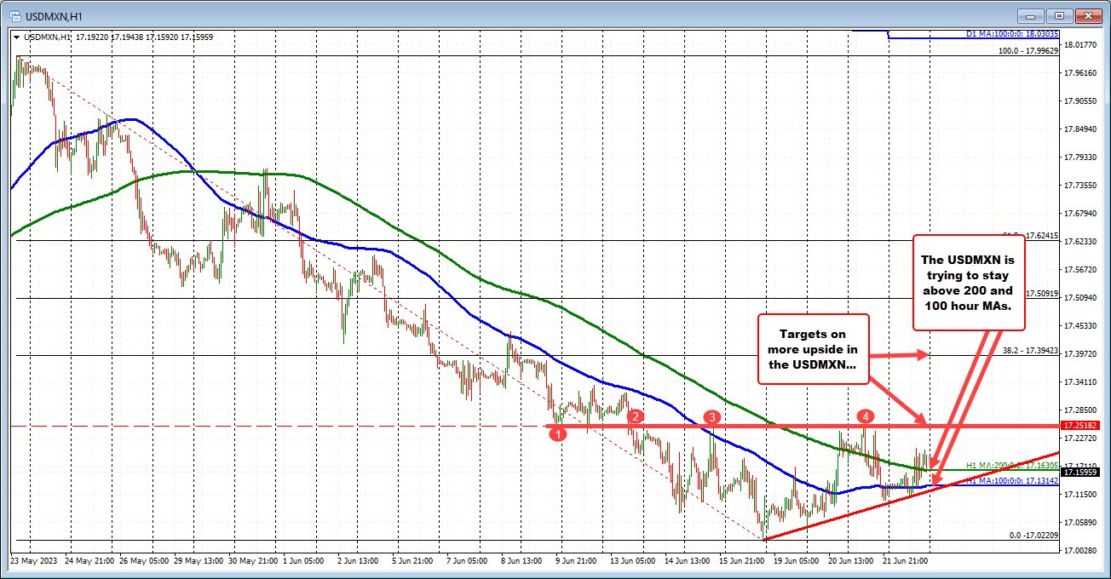
Task: Click 17.34110 on the price scale
Action: click(1081, 382)
